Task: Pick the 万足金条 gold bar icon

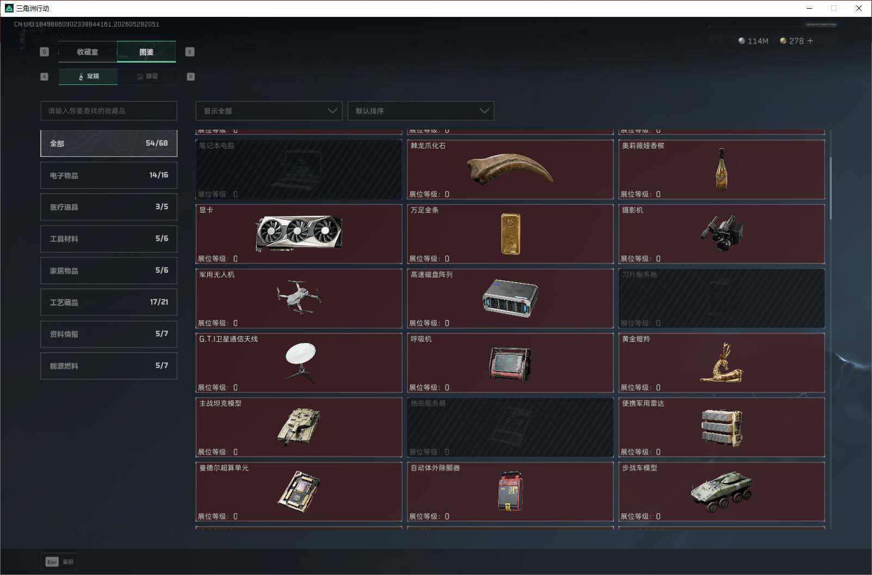Action: click(x=510, y=234)
